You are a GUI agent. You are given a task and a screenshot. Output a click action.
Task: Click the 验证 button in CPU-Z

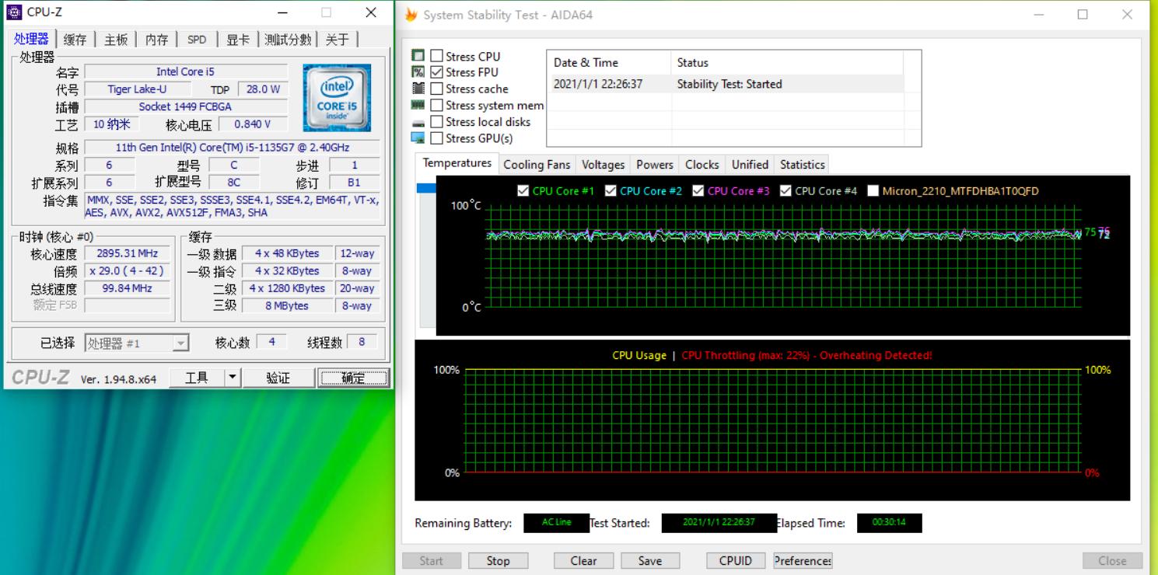(x=278, y=378)
